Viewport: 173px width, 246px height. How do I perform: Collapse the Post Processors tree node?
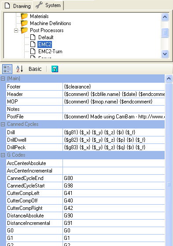pos(16,30)
